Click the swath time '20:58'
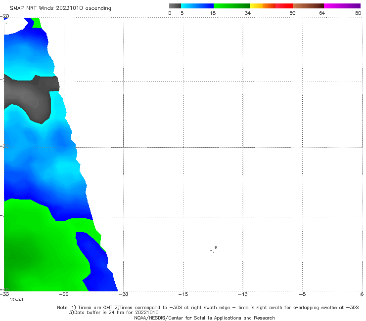This screenshot has width=366, height=321. (16, 300)
